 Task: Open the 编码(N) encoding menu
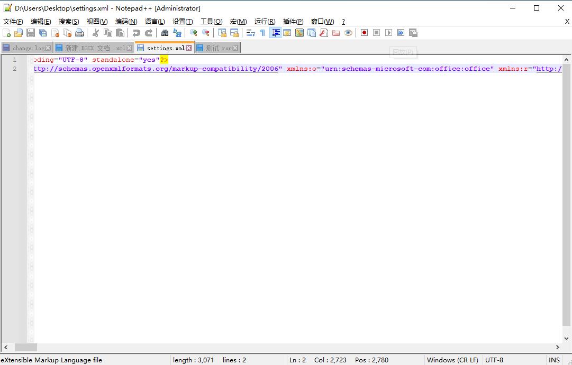tap(126, 22)
